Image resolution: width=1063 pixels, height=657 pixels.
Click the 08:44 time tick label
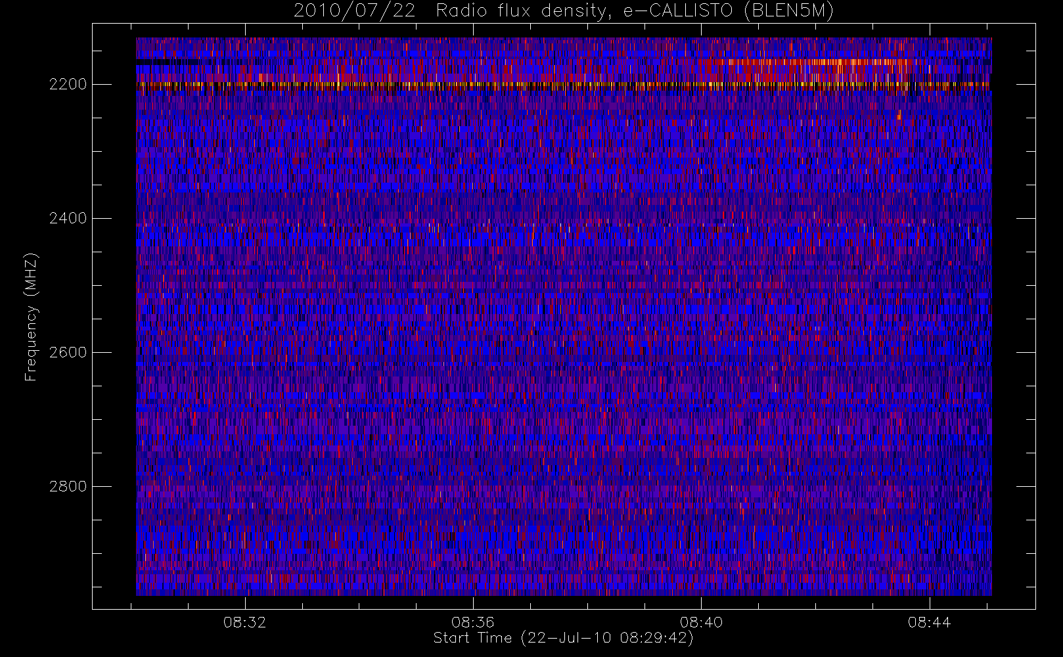(x=929, y=622)
